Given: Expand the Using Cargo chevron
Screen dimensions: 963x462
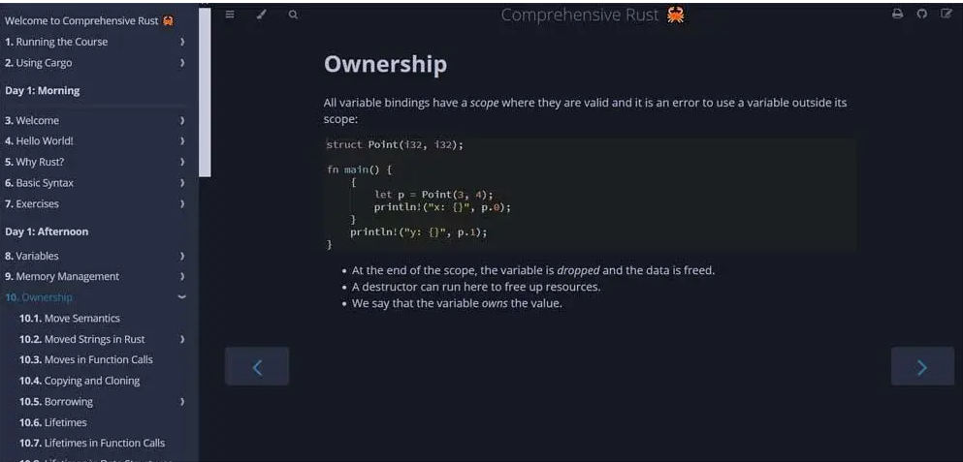Looking at the screenshot, I should [x=182, y=63].
